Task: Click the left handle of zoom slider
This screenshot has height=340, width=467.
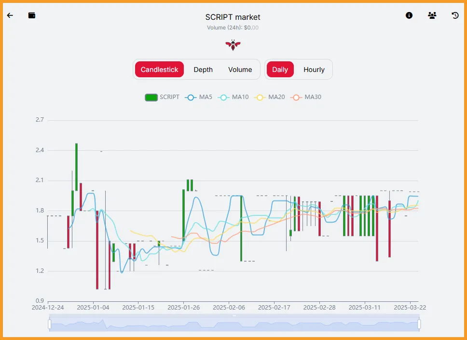Action: (x=49, y=324)
